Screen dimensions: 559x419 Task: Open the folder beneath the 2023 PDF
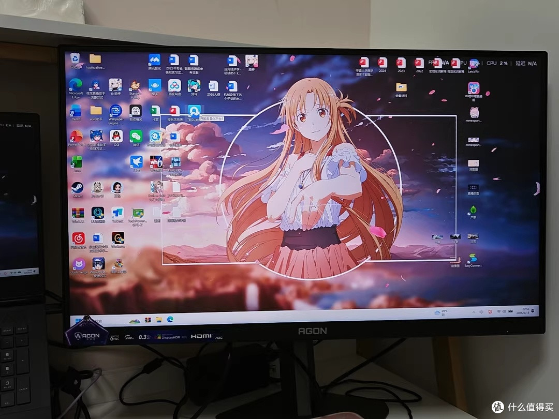click(x=401, y=90)
